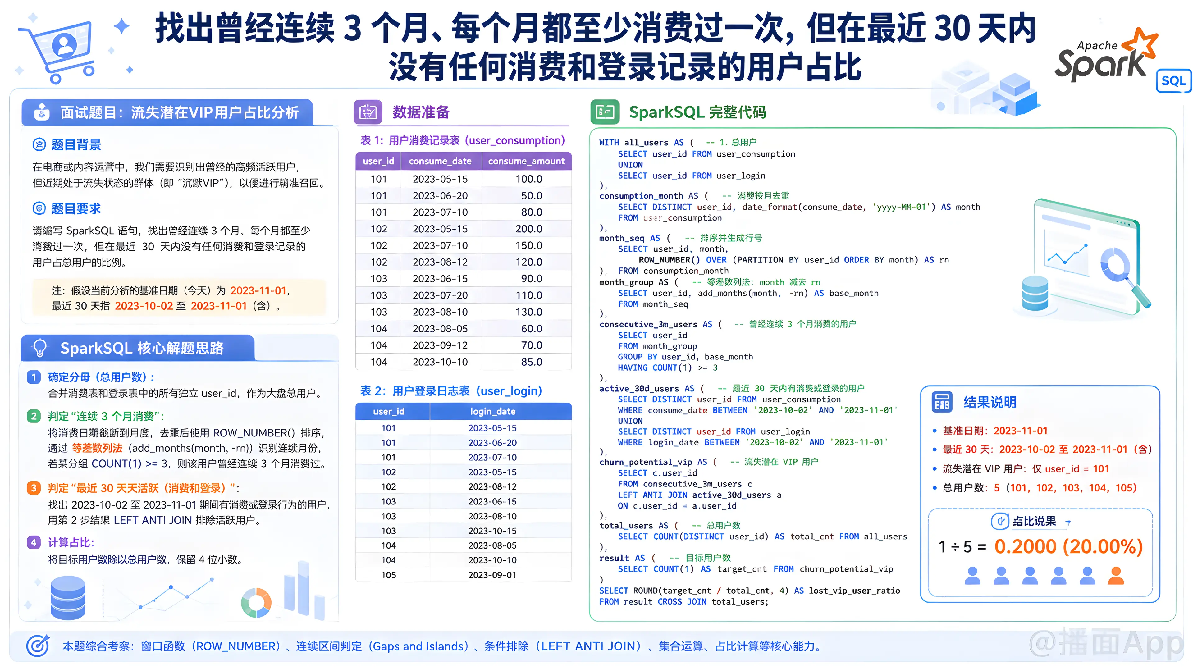This screenshot has width=1193, height=671.
Task: Click the donut chart graphic under the steps
Action: 256,602
